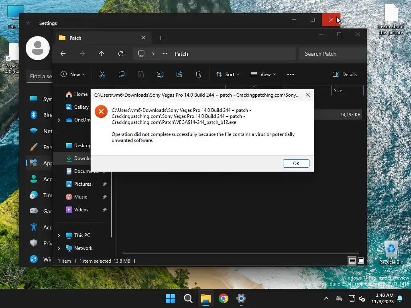Screen dimensions: 411x308
Task: Go back in File Explorer
Action: (63, 54)
